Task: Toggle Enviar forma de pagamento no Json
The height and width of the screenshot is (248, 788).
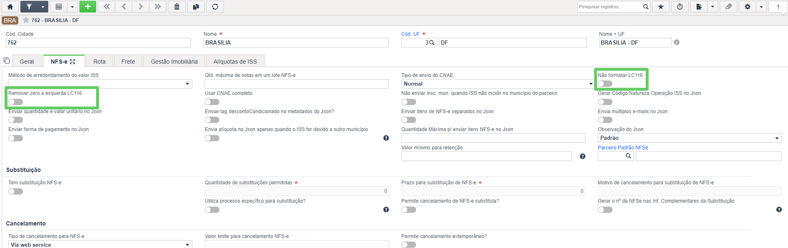Action: (15, 138)
